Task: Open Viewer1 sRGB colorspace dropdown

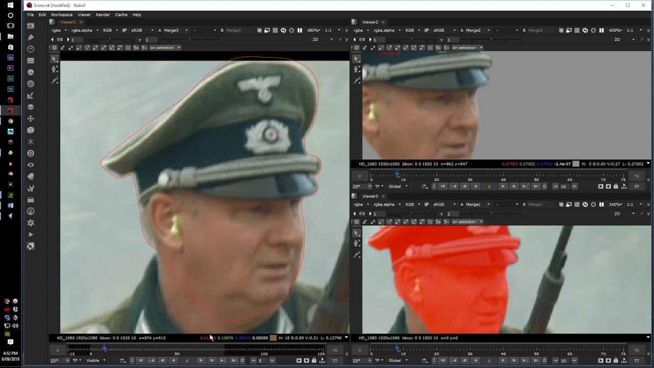Action: coord(142,30)
